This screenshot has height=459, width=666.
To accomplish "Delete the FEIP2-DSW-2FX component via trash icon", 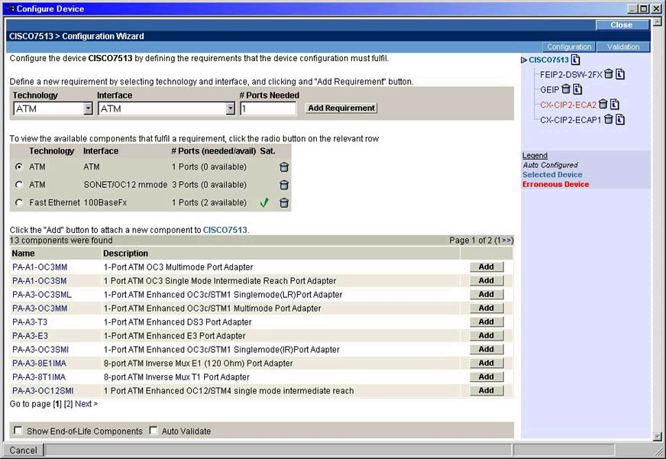I will pos(610,74).
